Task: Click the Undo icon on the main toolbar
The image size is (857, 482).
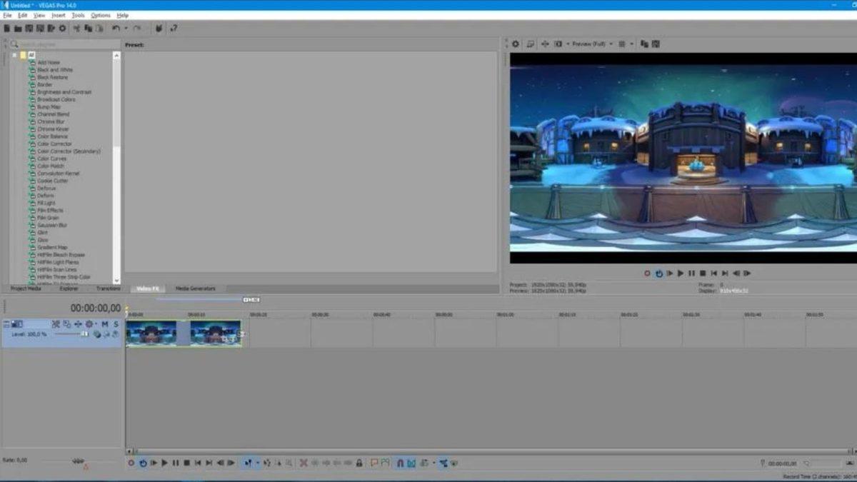Action: (115, 29)
